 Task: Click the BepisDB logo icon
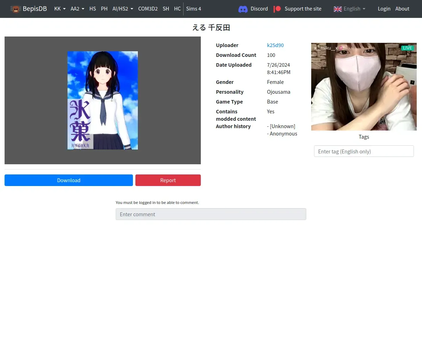pos(15,9)
